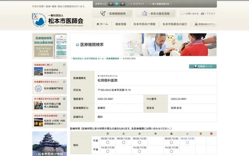
Task: Set text size to 中
Action: [x=117, y=4]
